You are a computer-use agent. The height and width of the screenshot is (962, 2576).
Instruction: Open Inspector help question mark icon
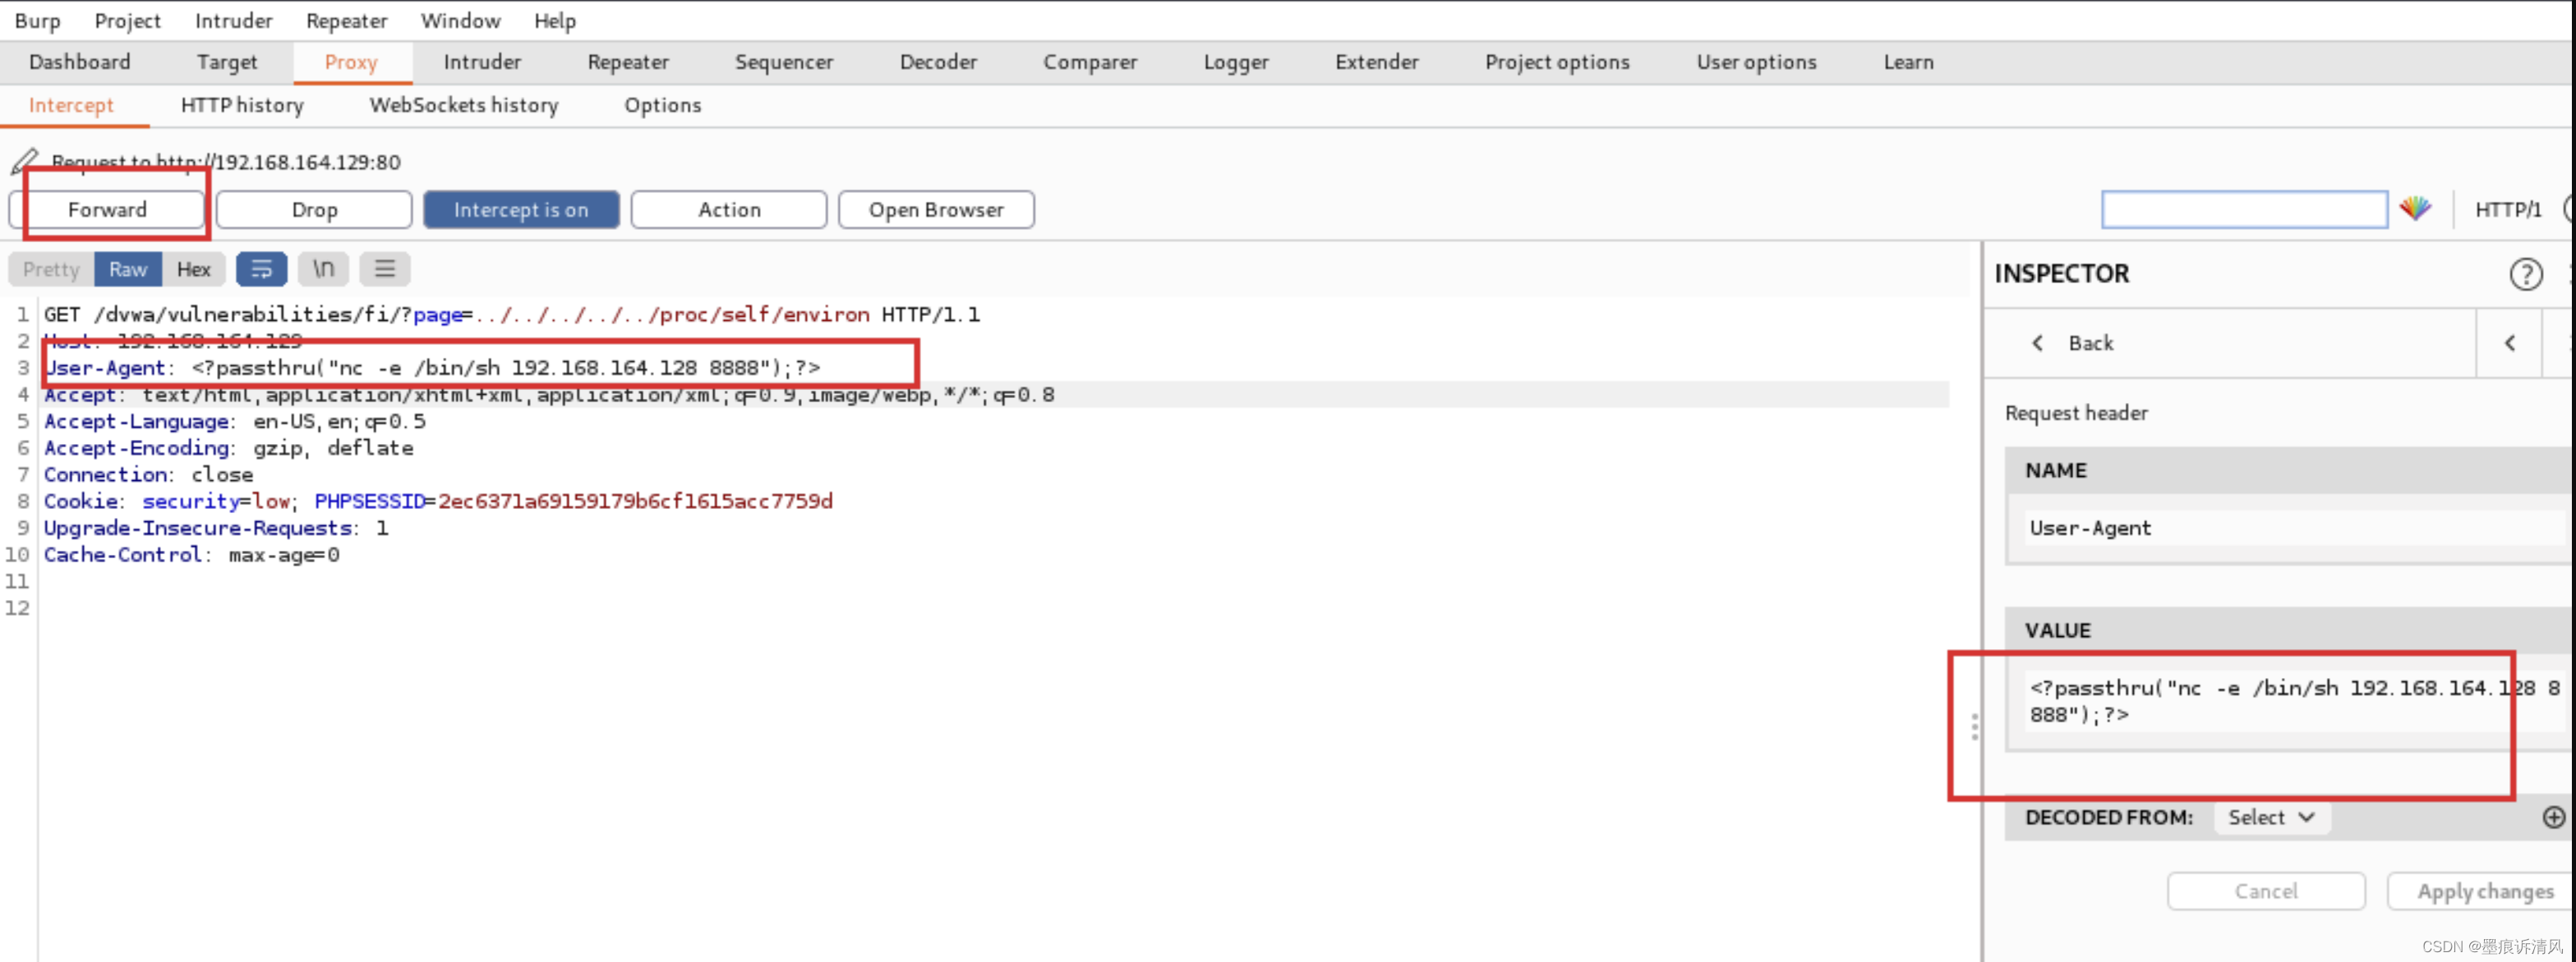tap(2525, 273)
